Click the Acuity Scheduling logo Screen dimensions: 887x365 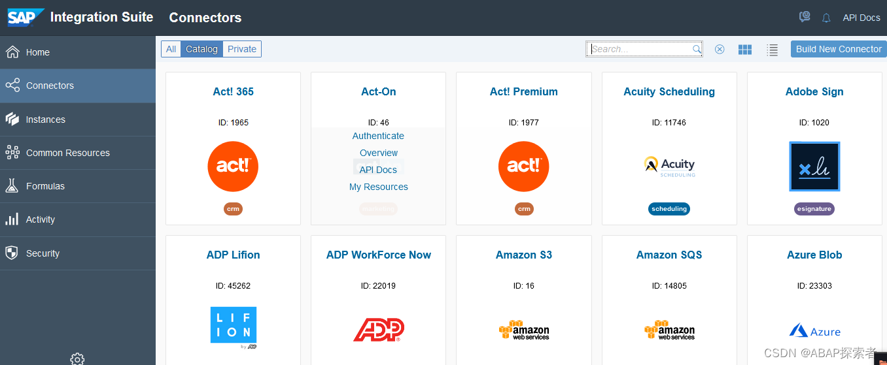(x=669, y=167)
